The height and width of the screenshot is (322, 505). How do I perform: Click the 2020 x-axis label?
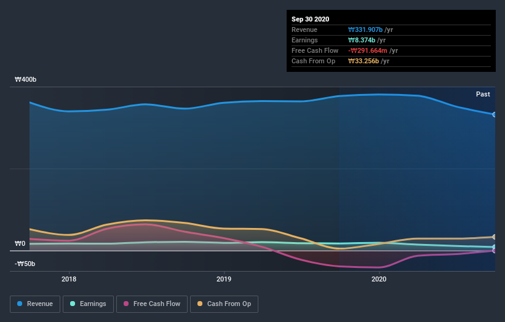(379, 279)
